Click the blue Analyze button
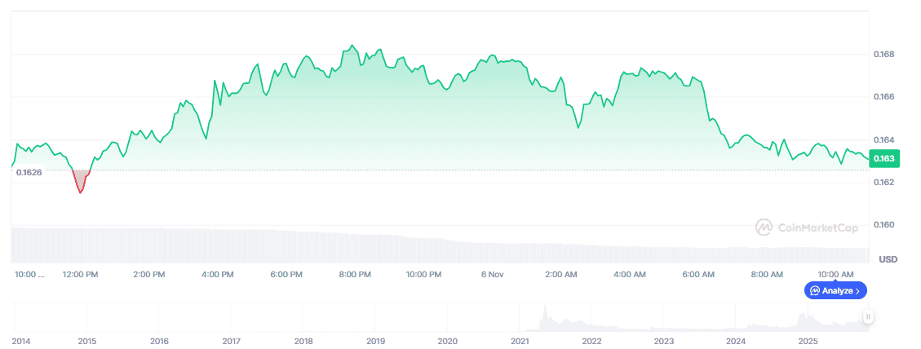The width and height of the screenshot is (921, 349). click(x=835, y=290)
